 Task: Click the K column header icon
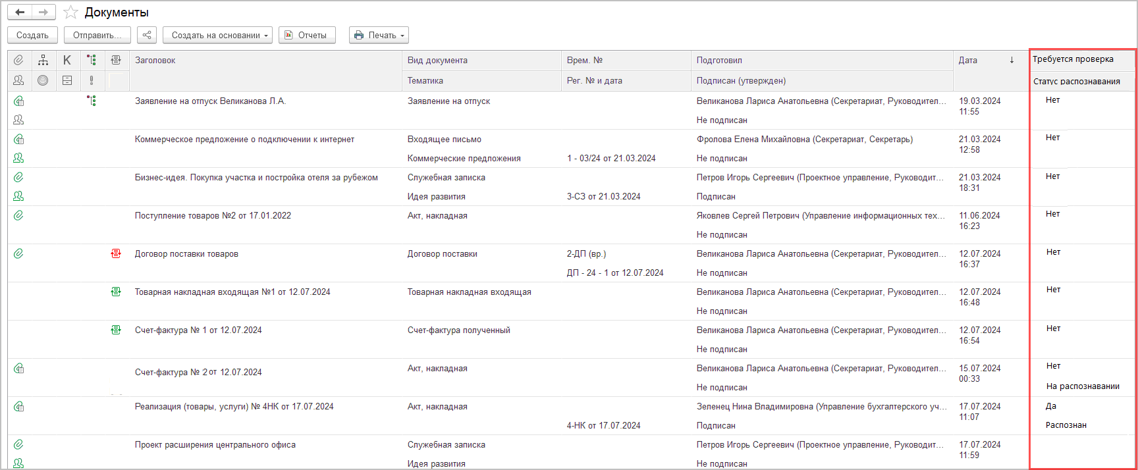[x=67, y=60]
